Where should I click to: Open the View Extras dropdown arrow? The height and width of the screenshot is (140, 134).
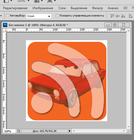point(11,1)
